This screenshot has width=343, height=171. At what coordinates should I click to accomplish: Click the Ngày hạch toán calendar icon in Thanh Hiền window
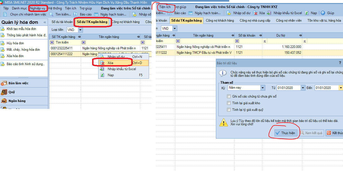pyautogui.click(x=96, y=14)
